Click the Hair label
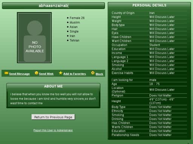The image size is (193, 144). pyautogui.click(x=115, y=29)
